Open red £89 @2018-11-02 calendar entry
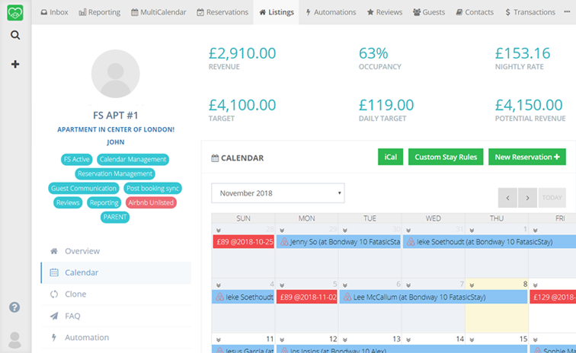 (307, 297)
